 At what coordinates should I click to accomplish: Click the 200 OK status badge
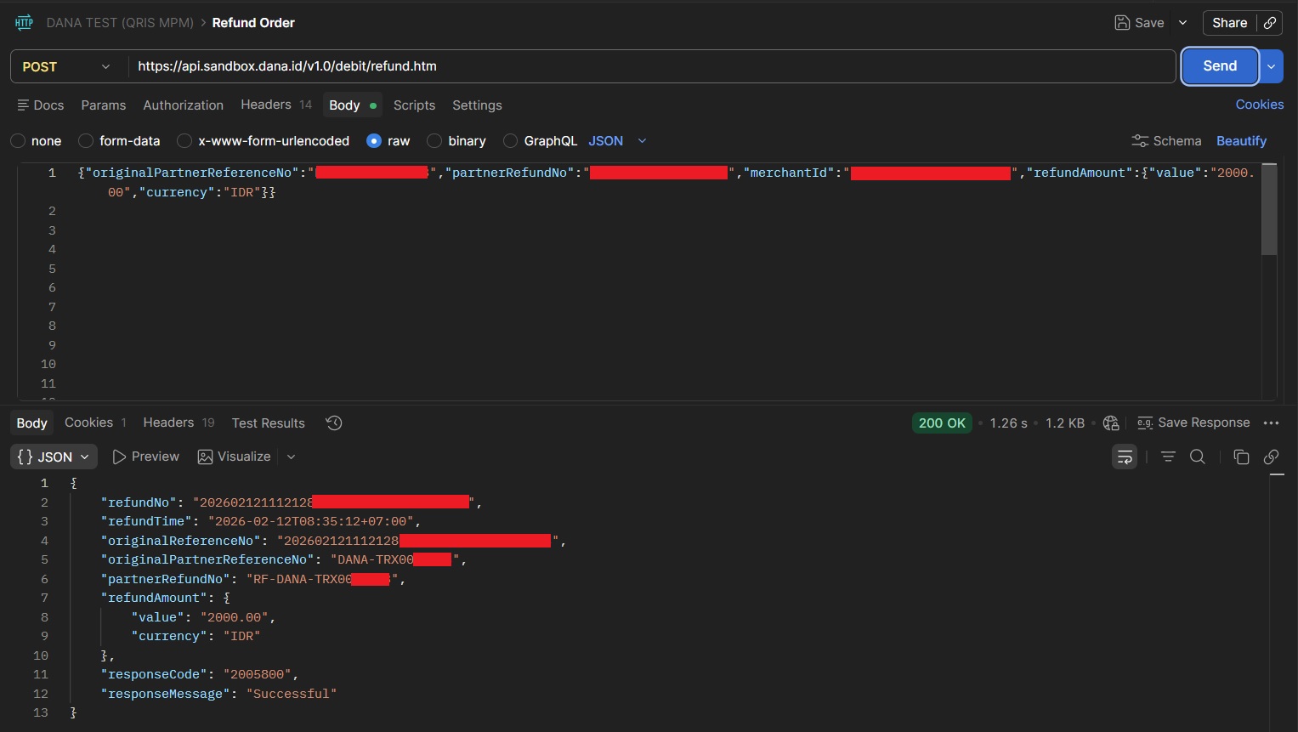942,423
